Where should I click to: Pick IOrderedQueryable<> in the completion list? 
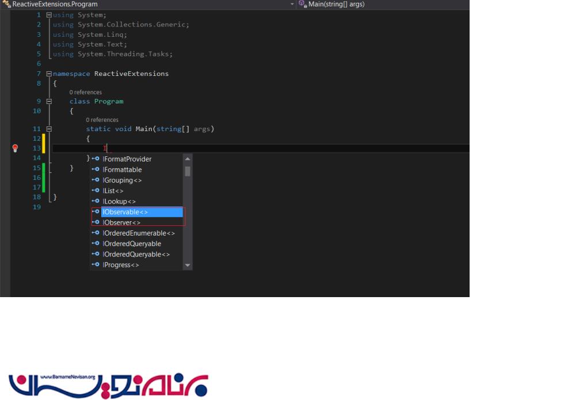[x=137, y=254]
